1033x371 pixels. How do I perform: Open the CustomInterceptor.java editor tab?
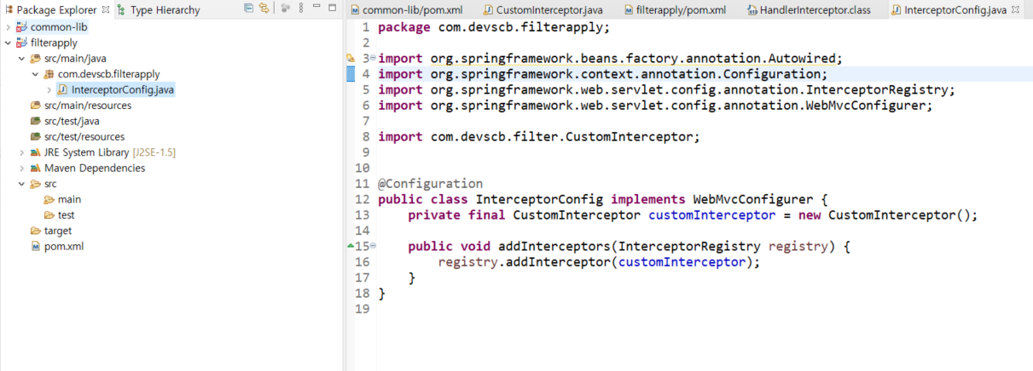point(545,10)
